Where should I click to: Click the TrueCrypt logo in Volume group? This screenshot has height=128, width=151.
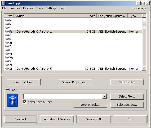(x=13, y=100)
